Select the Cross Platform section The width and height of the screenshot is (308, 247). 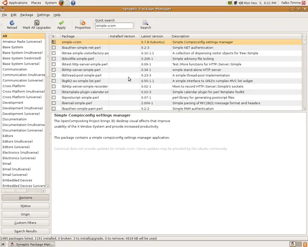23,86
